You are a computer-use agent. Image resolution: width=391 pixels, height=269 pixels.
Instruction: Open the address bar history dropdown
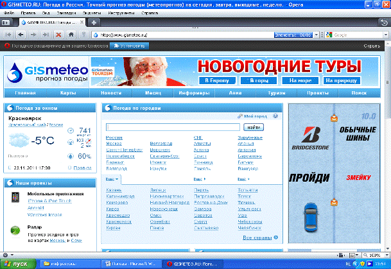coord(316,35)
